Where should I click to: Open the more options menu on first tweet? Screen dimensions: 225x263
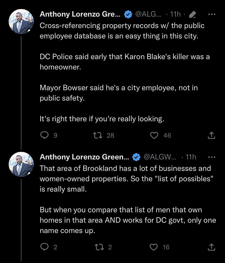point(211,14)
